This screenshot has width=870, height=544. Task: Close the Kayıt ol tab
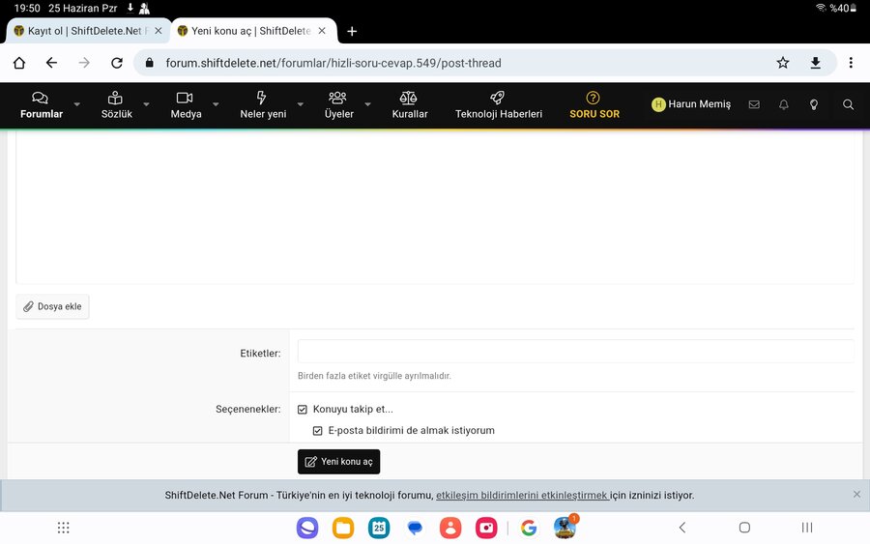[x=159, y=31]
